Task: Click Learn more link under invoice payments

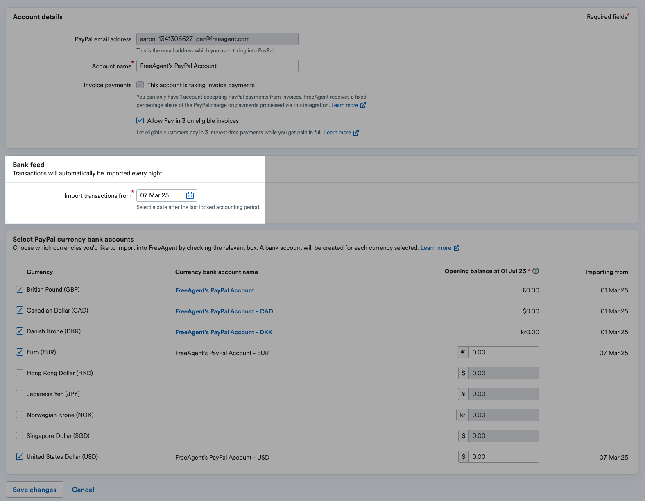Action: click(x=344, y=105)
